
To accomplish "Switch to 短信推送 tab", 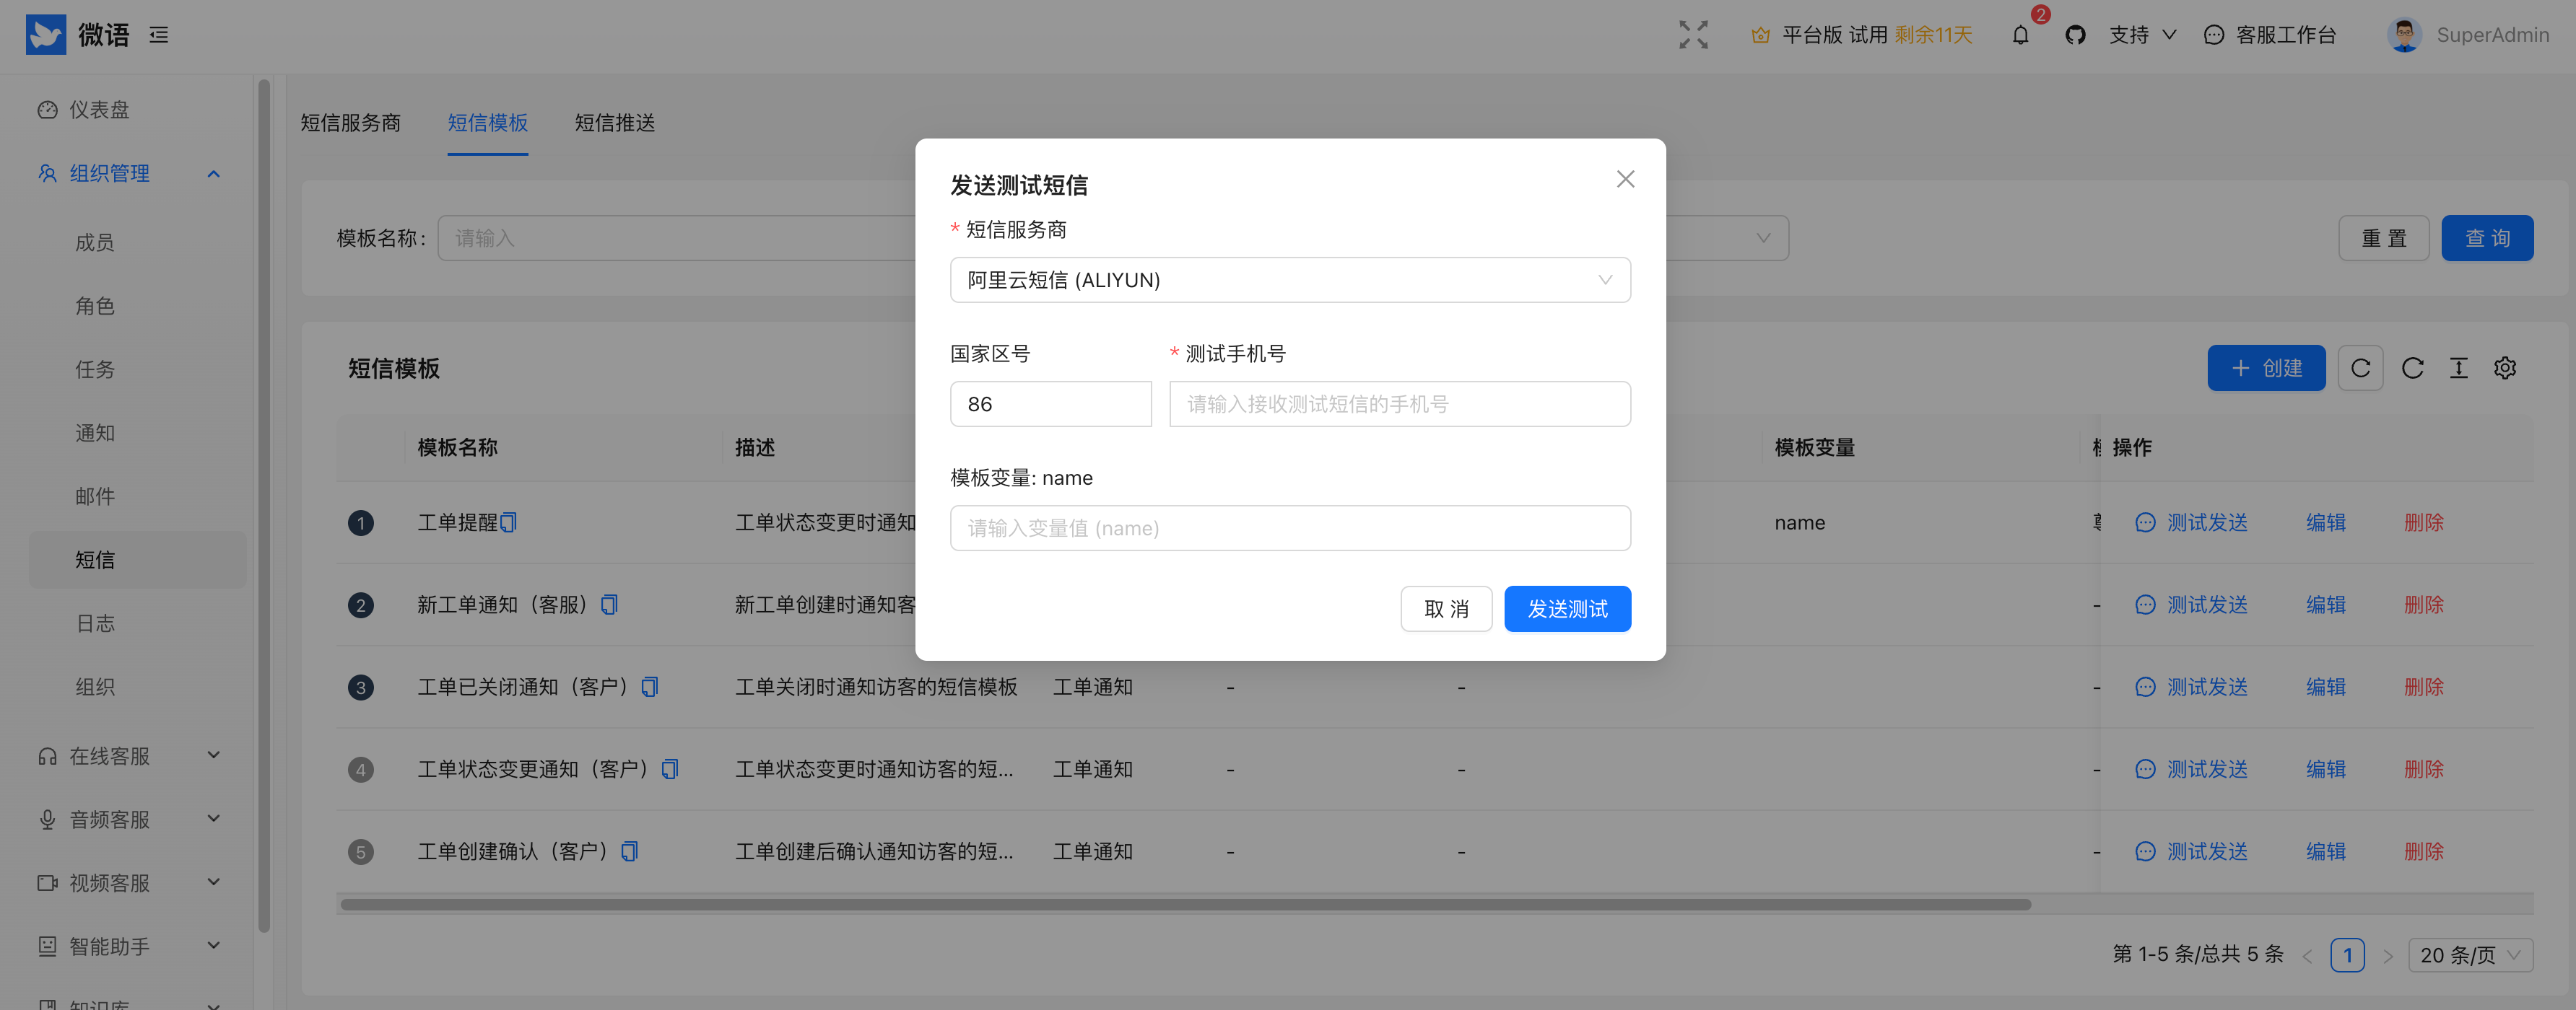I will [615, 123].
